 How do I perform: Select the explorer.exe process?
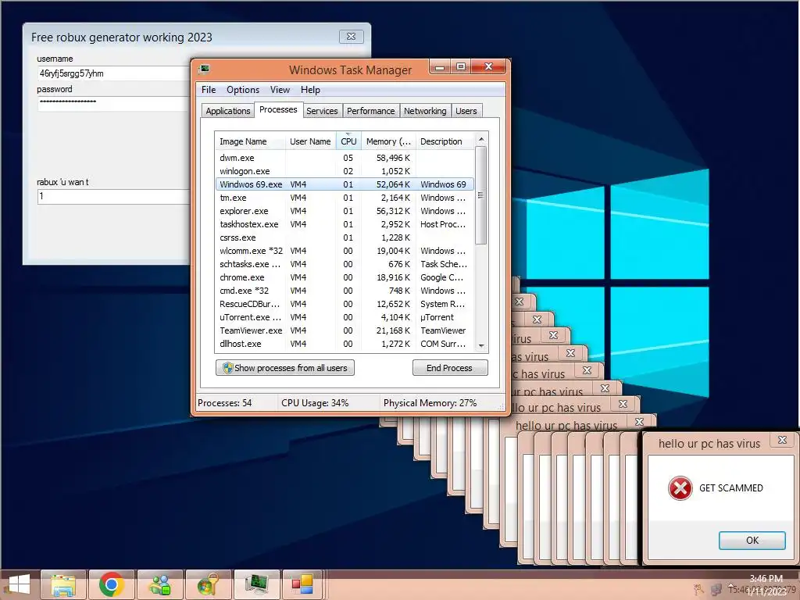(x=345, y=211)
